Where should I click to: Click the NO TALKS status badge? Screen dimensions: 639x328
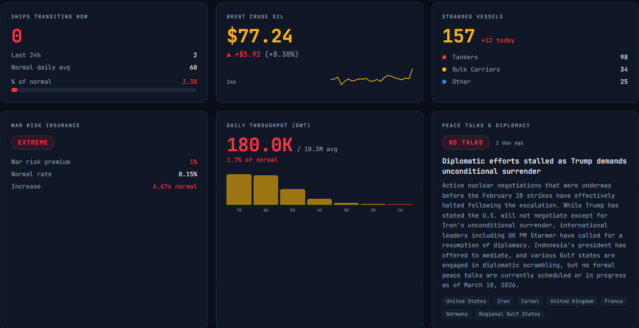(x=466, y=143)
